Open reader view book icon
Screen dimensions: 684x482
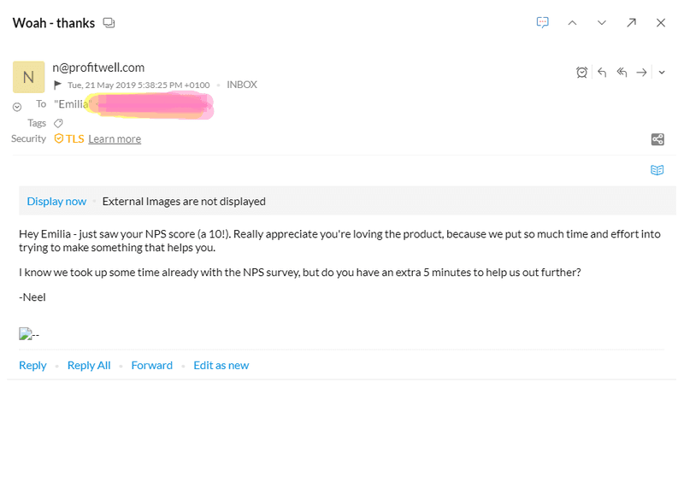(657, 170)
